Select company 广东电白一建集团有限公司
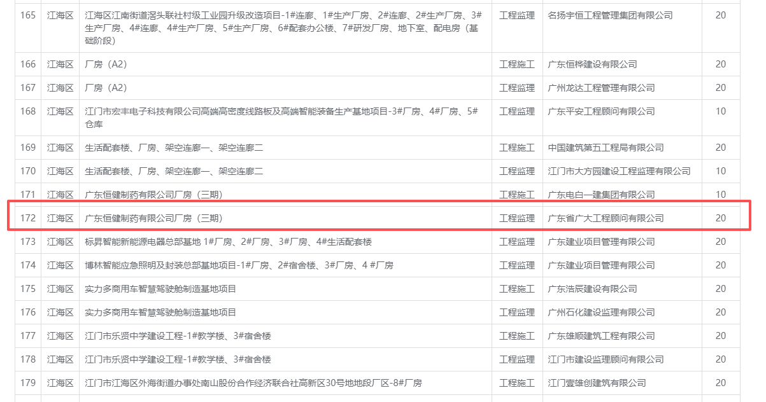This screenshot has width=766, height=402. pyautogui.click(x=601, y=195)
